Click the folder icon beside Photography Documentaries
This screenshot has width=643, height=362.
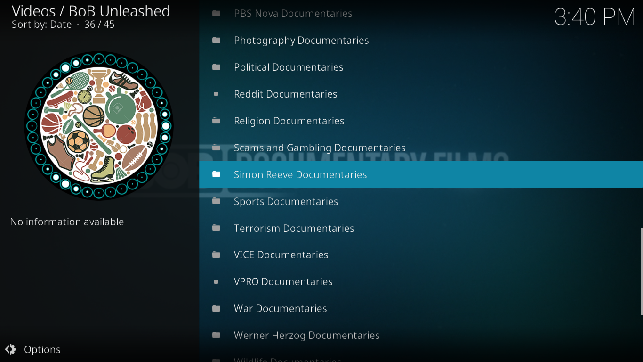216,41
